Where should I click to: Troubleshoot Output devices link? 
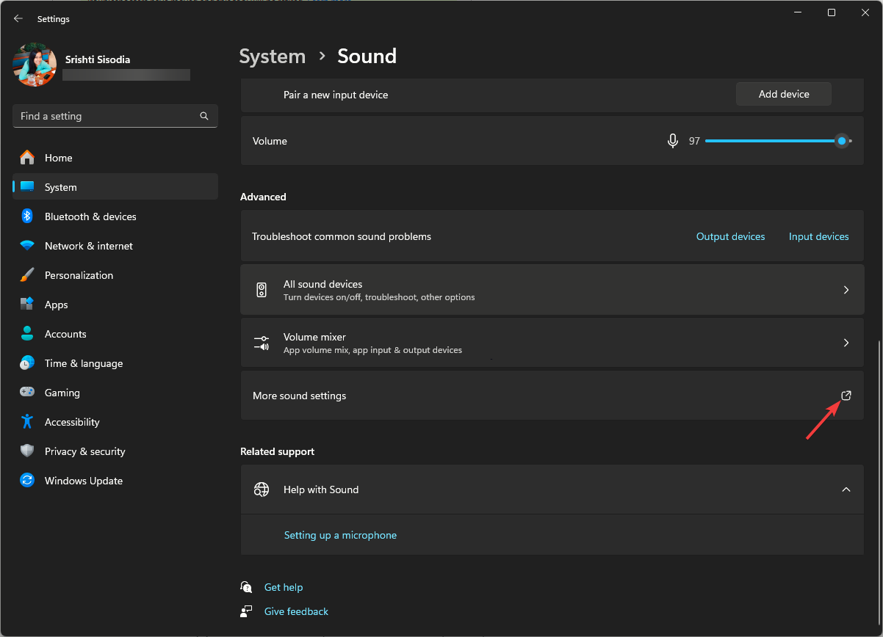click(731, 236)
